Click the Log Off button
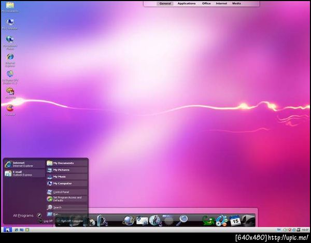The image size is (311, 243). tap(46, 221)
